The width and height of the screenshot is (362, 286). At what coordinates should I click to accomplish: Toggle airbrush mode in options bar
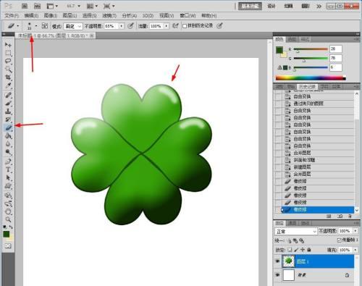(175, 25)
